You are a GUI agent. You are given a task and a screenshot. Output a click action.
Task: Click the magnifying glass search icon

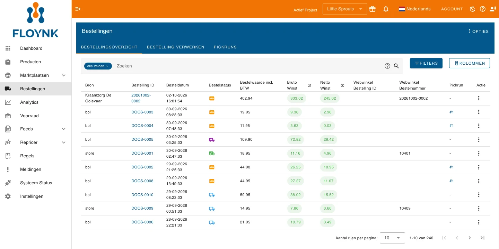pyautogui.click(x=396, y=66)
